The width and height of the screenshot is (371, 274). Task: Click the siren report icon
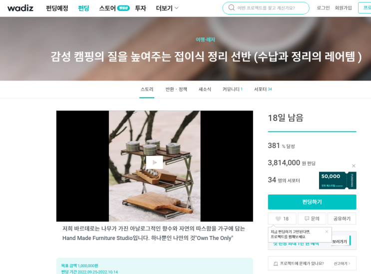click(x=276, y=263)
